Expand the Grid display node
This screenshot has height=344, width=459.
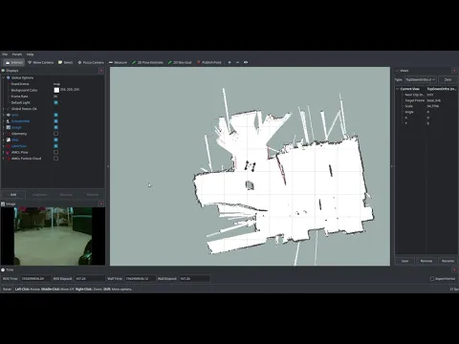pyautogui.click(x=4, y=115)
